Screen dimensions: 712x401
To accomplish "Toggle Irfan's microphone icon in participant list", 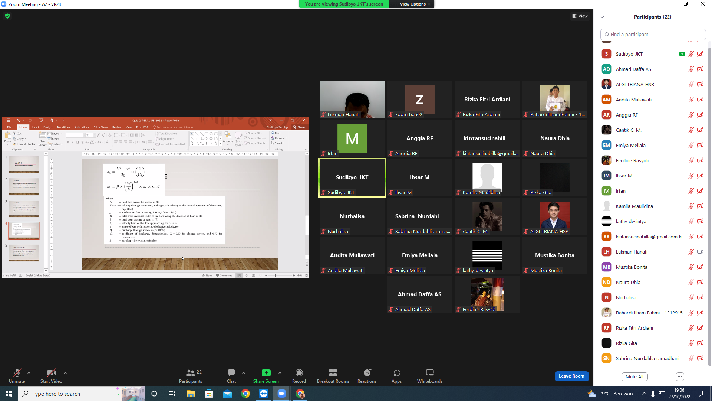I will tap(691, 191).
